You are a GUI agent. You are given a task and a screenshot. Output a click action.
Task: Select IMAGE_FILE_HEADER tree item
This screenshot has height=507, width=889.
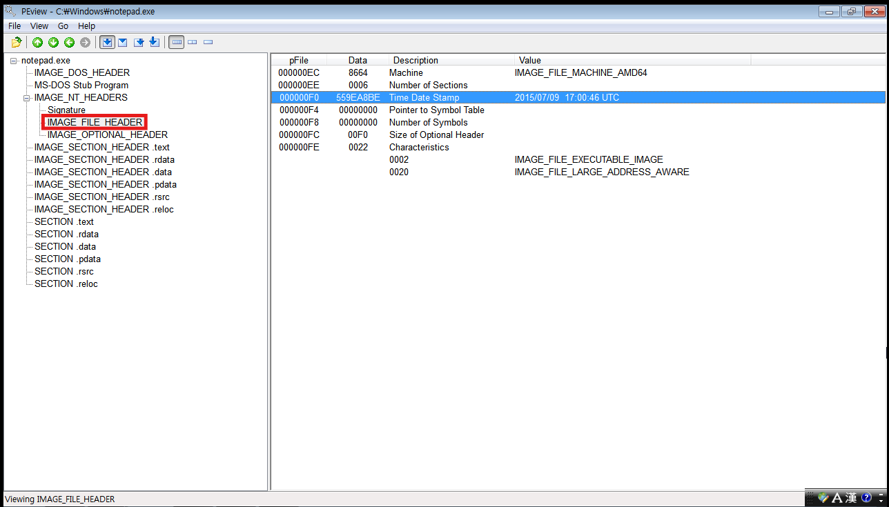coord(95,122)
